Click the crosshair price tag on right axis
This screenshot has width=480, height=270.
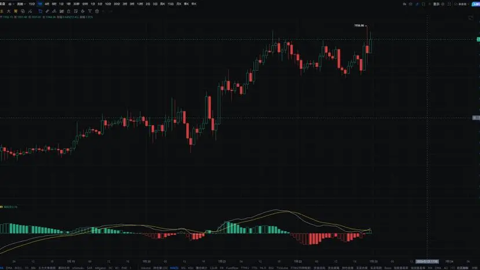(x=476, y=118)
